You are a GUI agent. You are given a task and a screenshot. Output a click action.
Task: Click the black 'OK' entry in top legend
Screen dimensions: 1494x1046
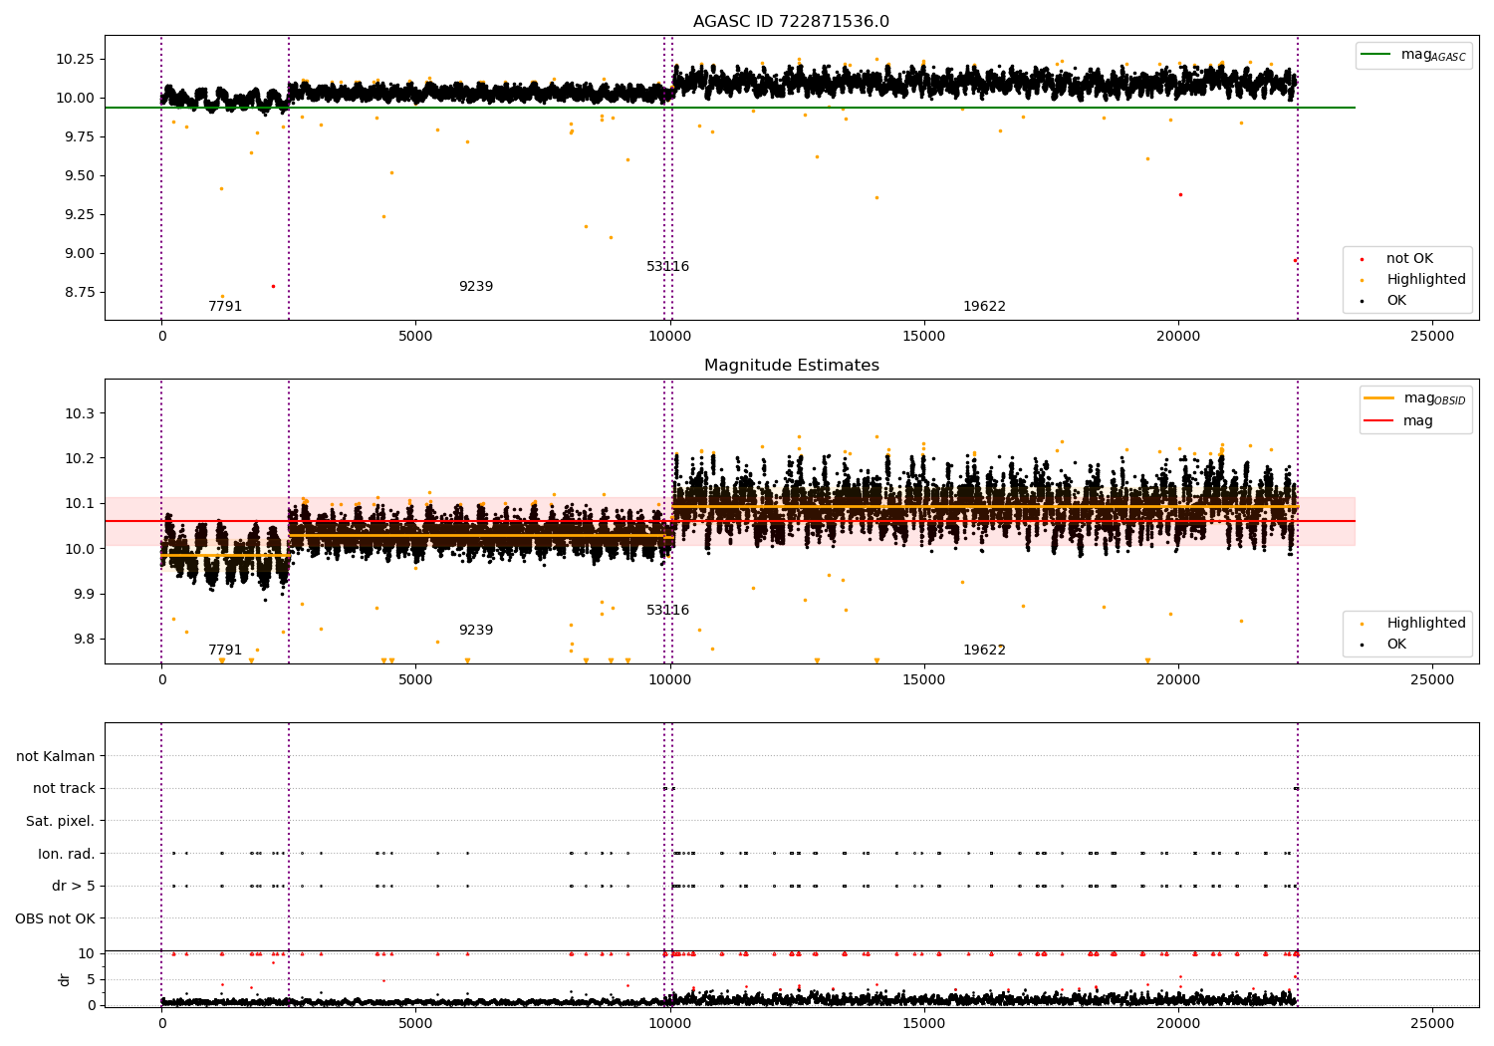point(1383,301)
